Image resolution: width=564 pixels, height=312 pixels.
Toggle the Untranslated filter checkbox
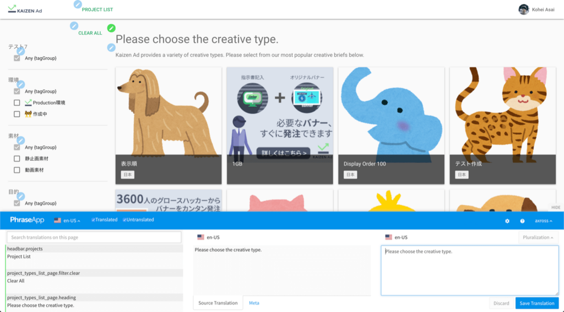pyautogui.click(x=124, y=220)
